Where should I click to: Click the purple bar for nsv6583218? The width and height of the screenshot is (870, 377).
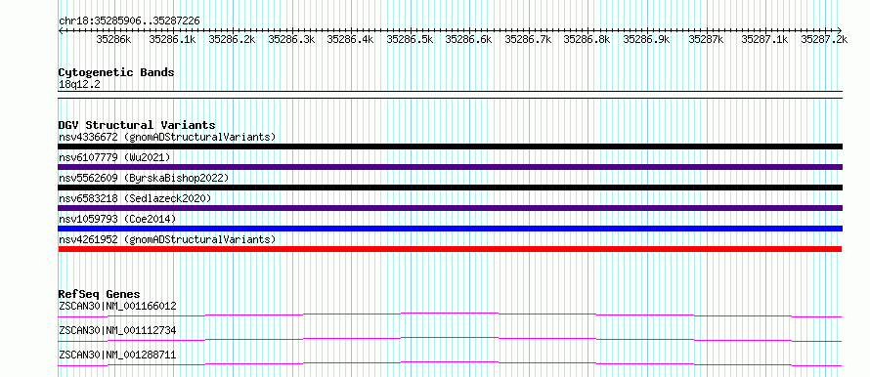450,208
